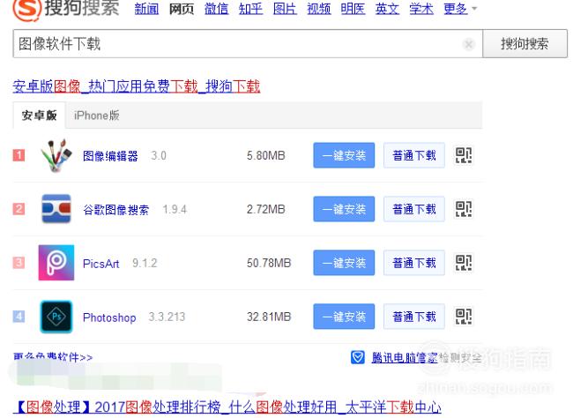This screenshot has height=418, width=573.
Task: Click 一键安装 for 图像编辑器
Action: 344,155
